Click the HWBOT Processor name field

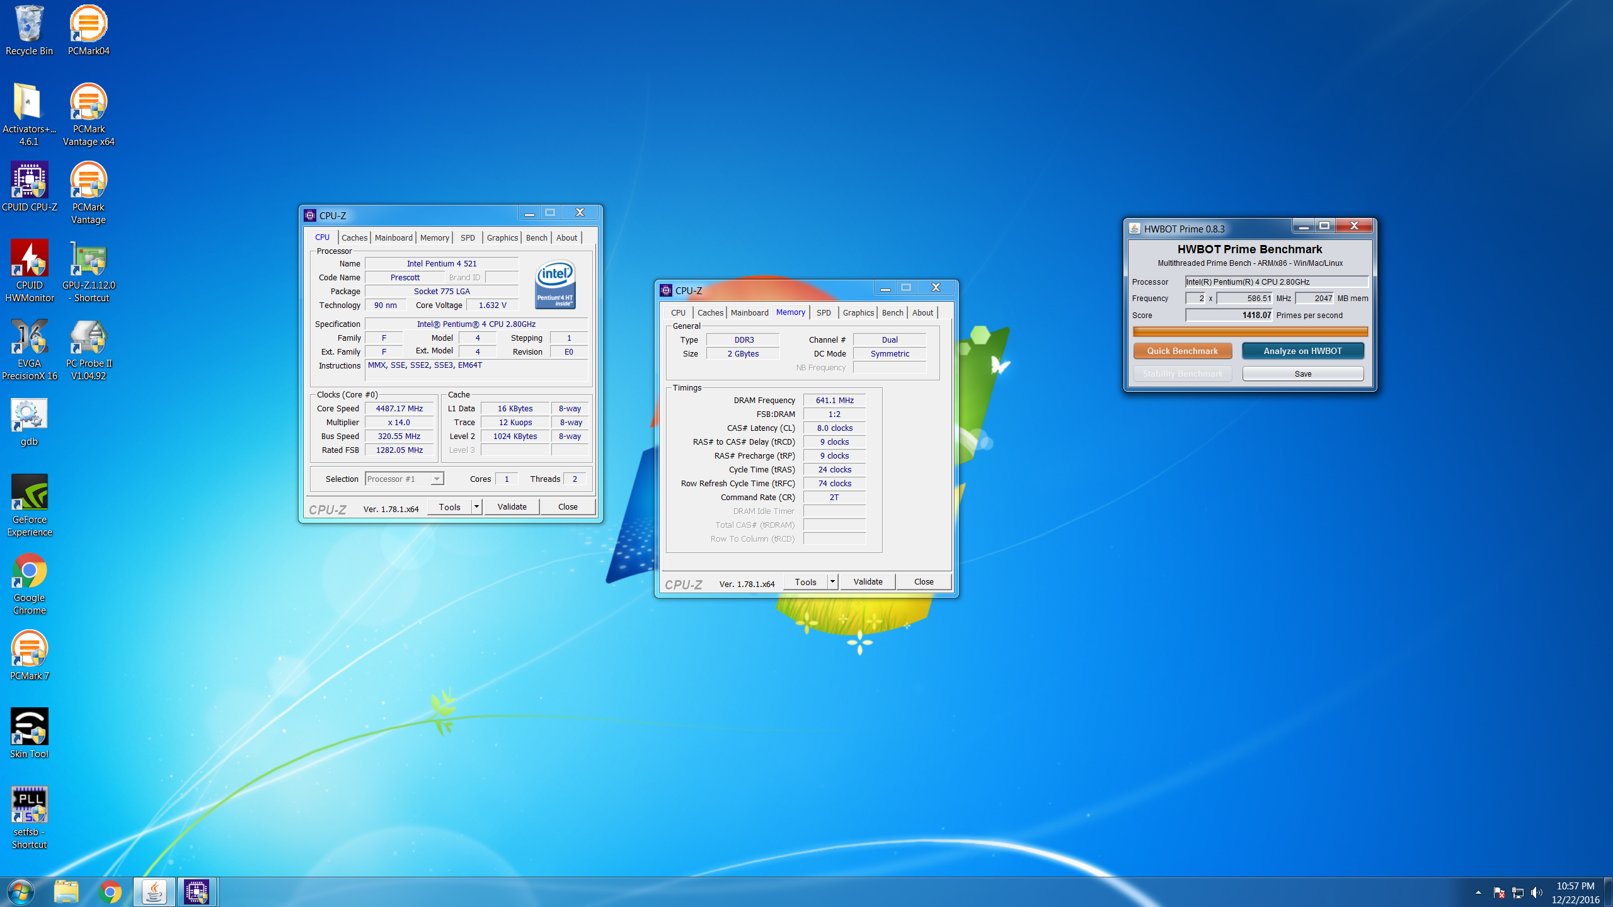point(1277,282)
